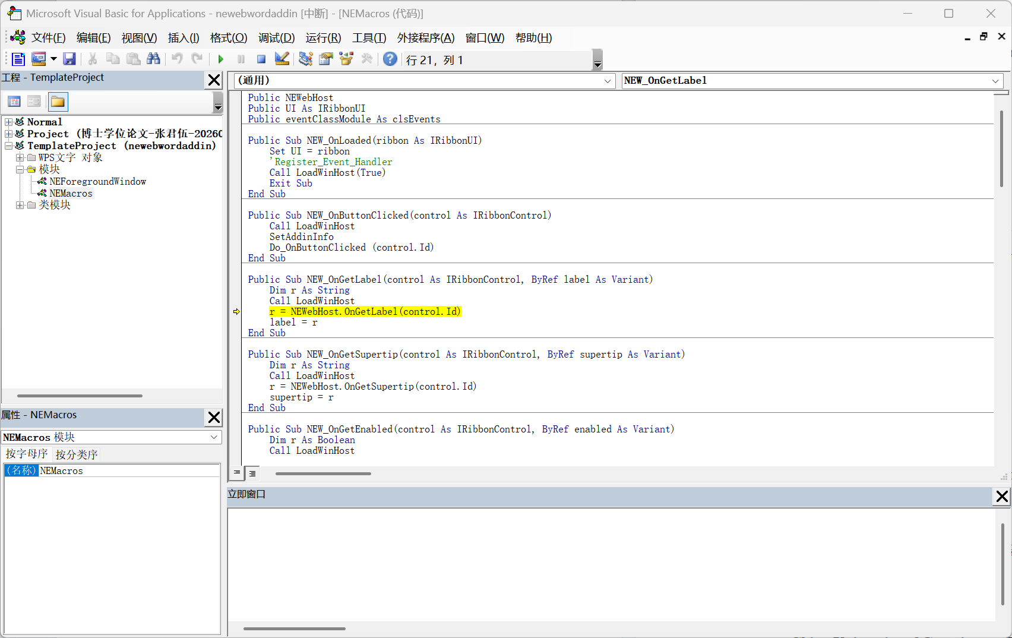Open the Object Browser toolbar icon
The height and width of the screenshot is (638, 1012).
tap(346, 59)
